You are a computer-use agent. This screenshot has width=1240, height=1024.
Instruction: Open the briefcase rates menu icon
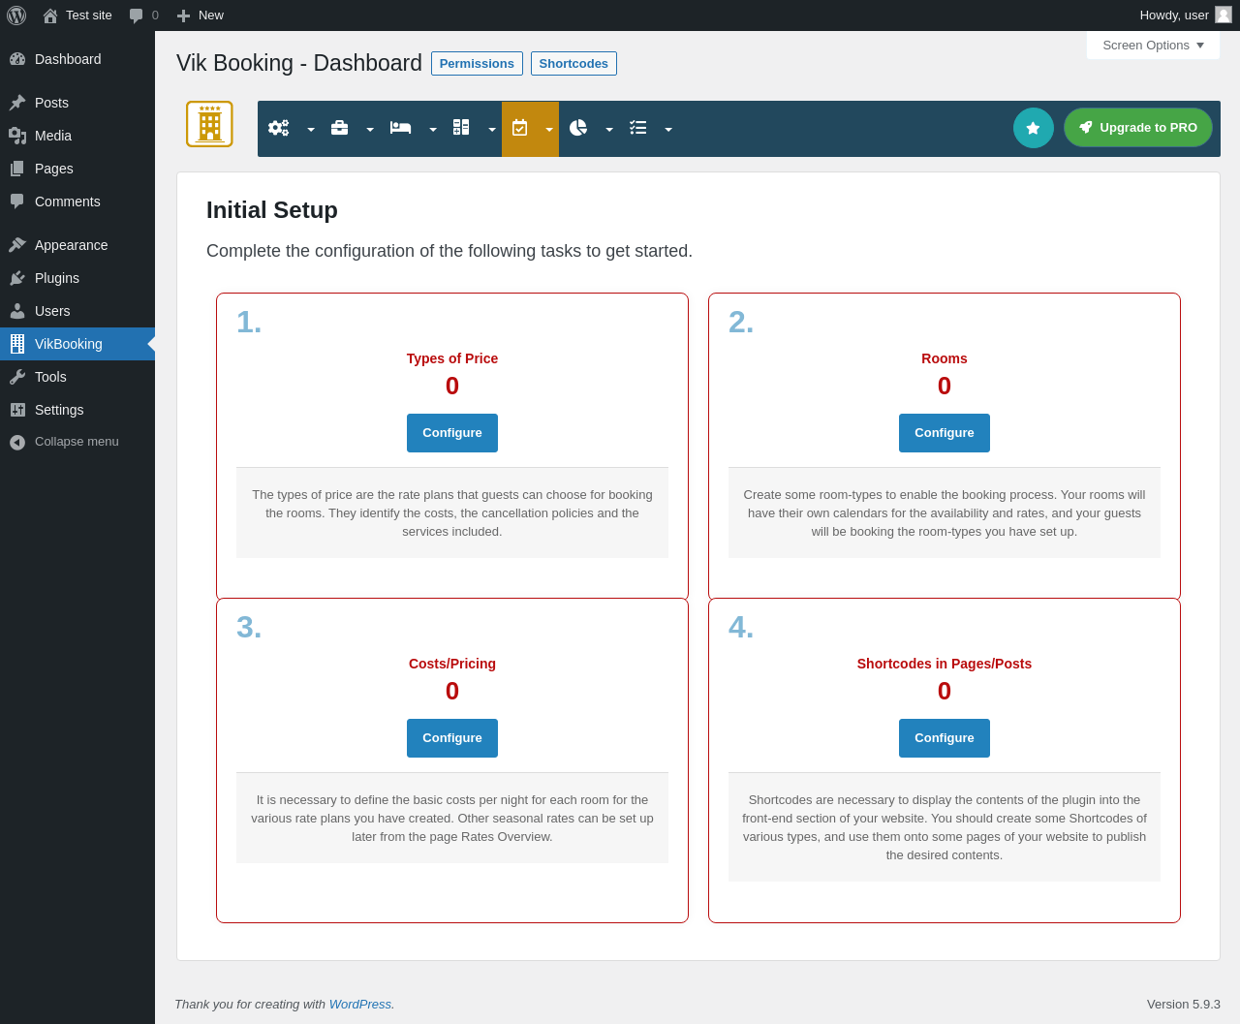[x=339, y=128]
